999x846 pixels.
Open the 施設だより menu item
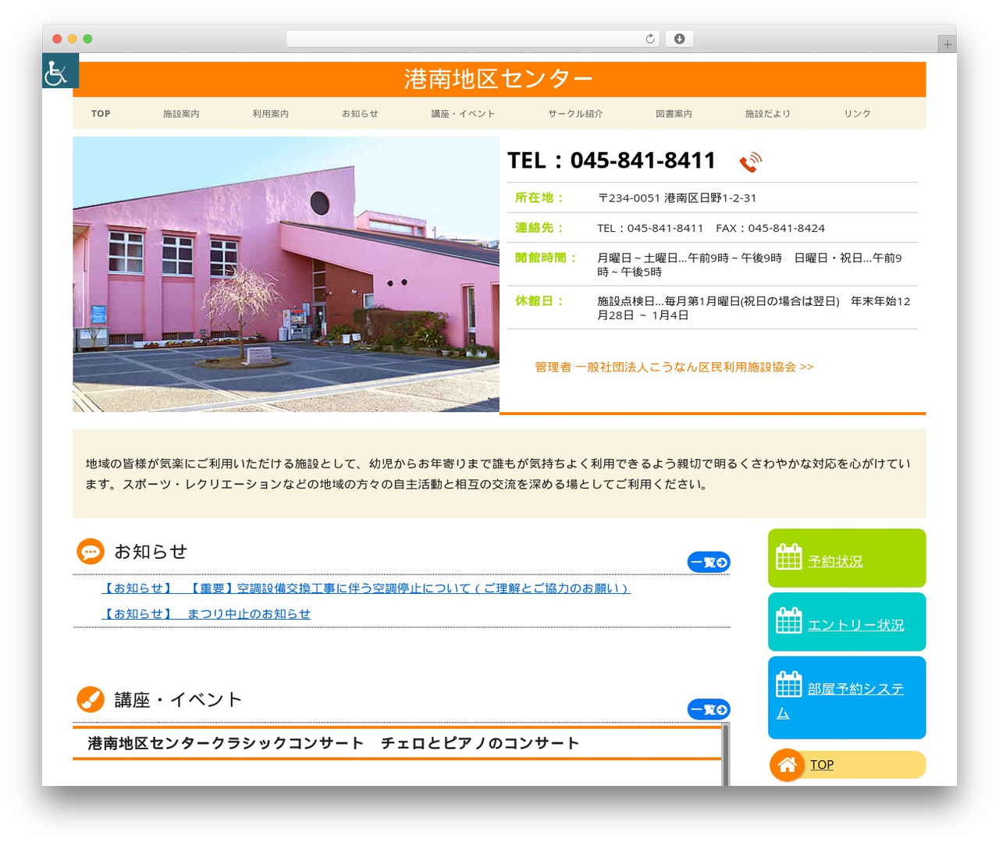pos(768,114)
